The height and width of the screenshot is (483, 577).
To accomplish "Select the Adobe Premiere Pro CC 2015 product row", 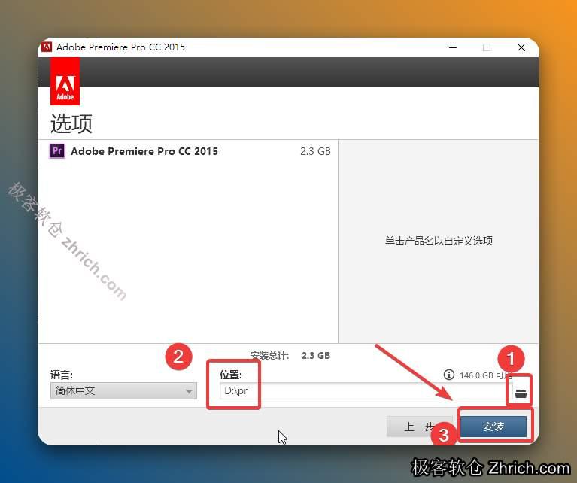I will coord(188,151).
